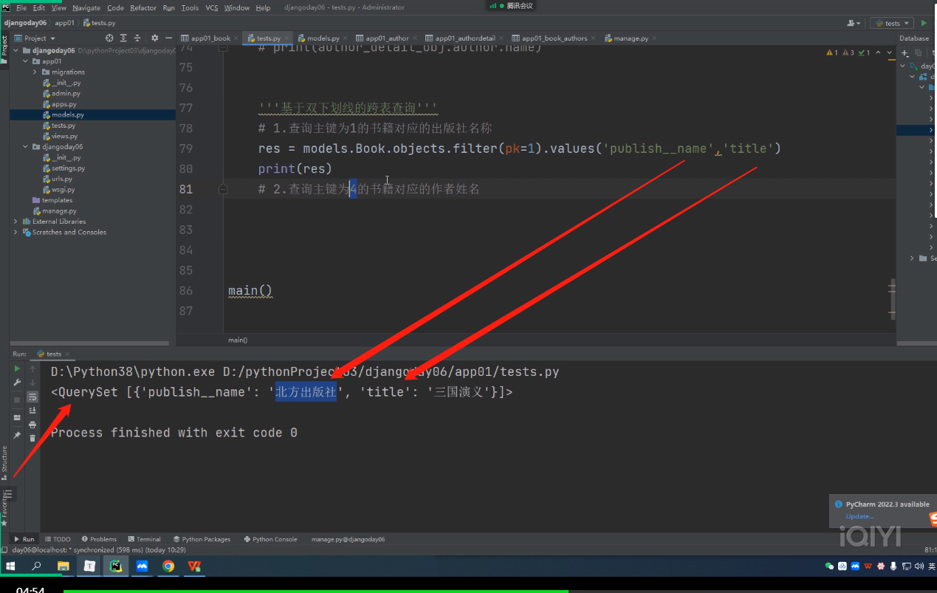Toggle soft-wrap in Run console
937x593 pixels.
pyautogui.click(x=32, y=397)
